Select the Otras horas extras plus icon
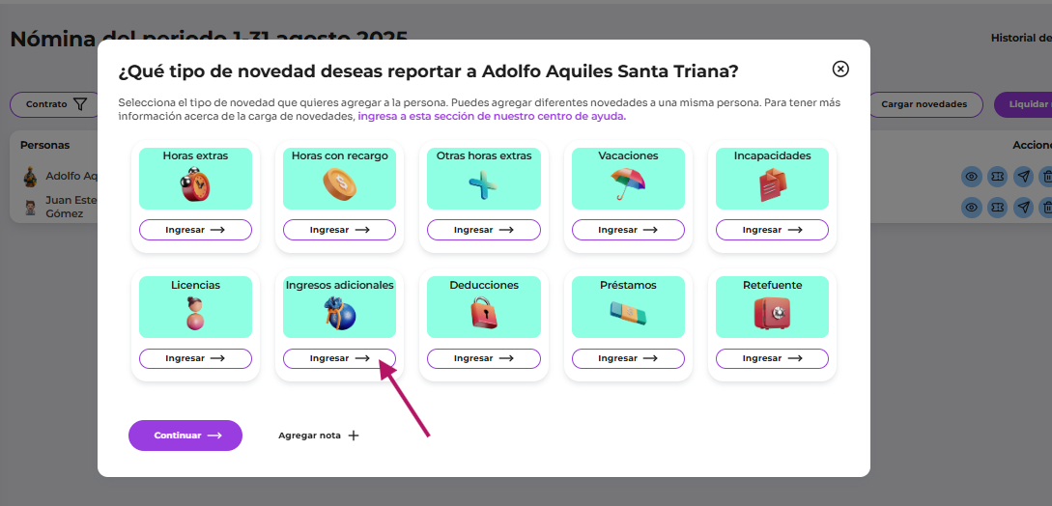This screenshot has width=1052, height=506. click(483, 184)
